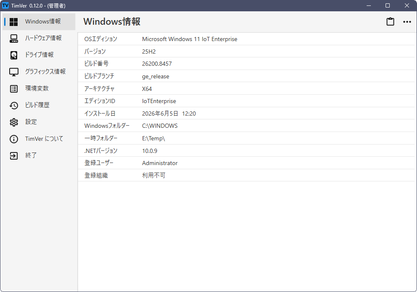Select the 登録組織 label
This screenshot has height=292, width=417.
(96, 176)
